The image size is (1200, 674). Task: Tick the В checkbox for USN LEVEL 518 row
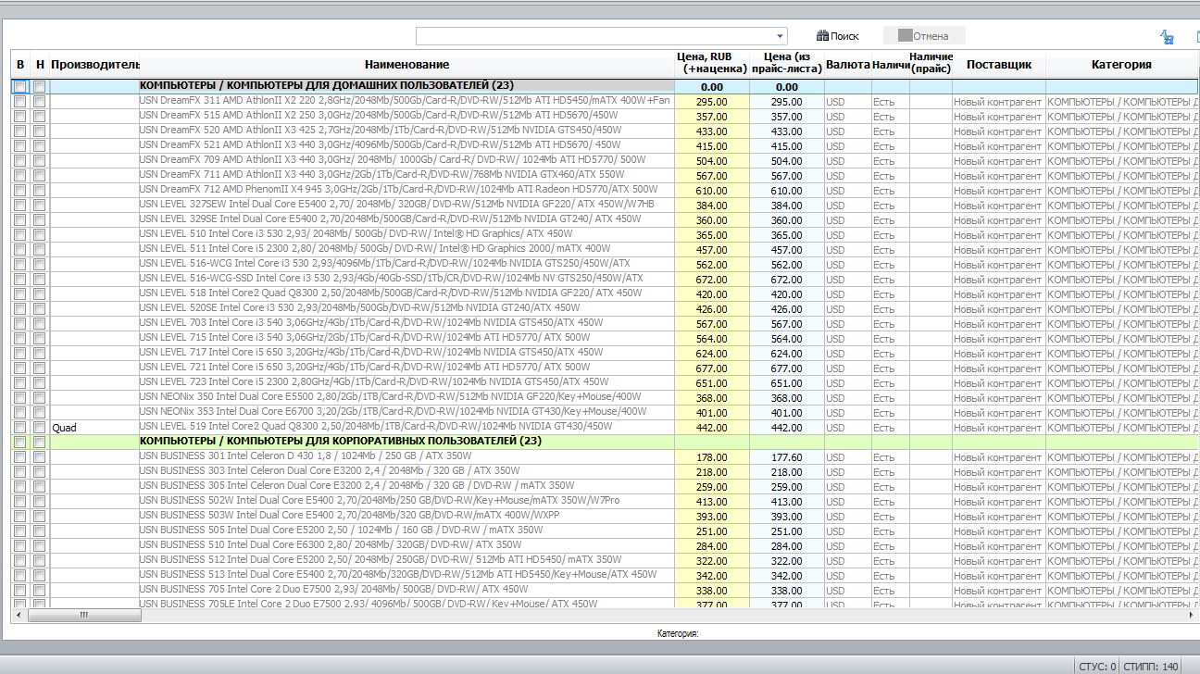19,294
